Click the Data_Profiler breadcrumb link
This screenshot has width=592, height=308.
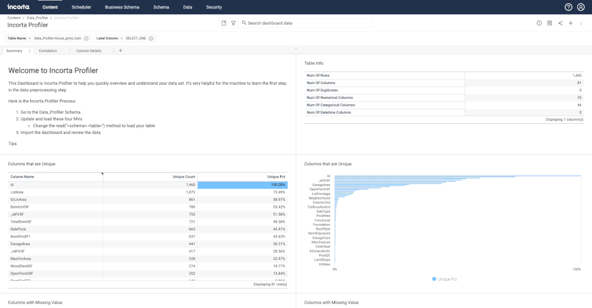point(37,18)
